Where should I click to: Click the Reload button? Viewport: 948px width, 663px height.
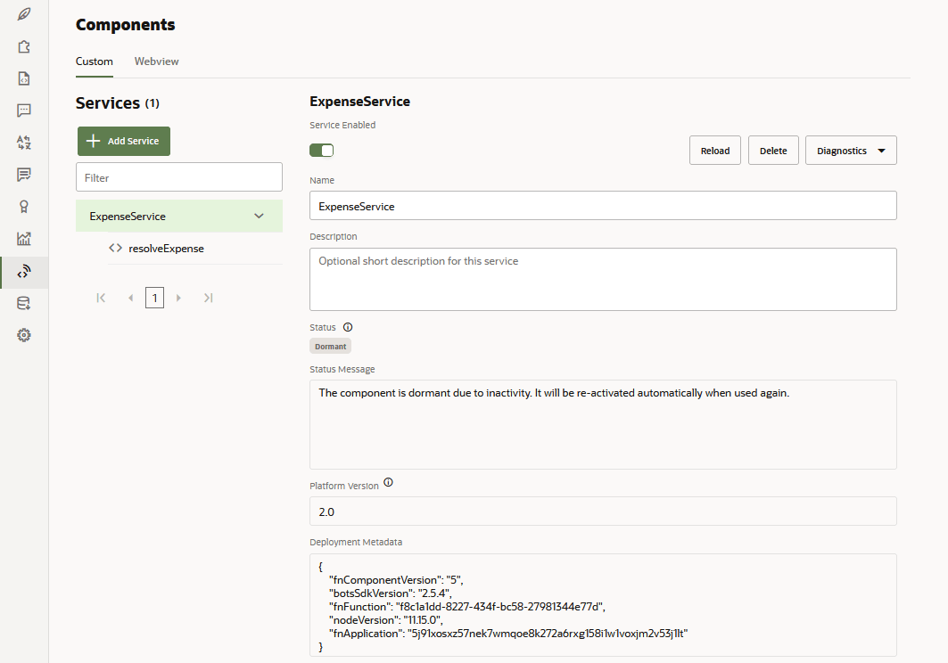[714, 150]
